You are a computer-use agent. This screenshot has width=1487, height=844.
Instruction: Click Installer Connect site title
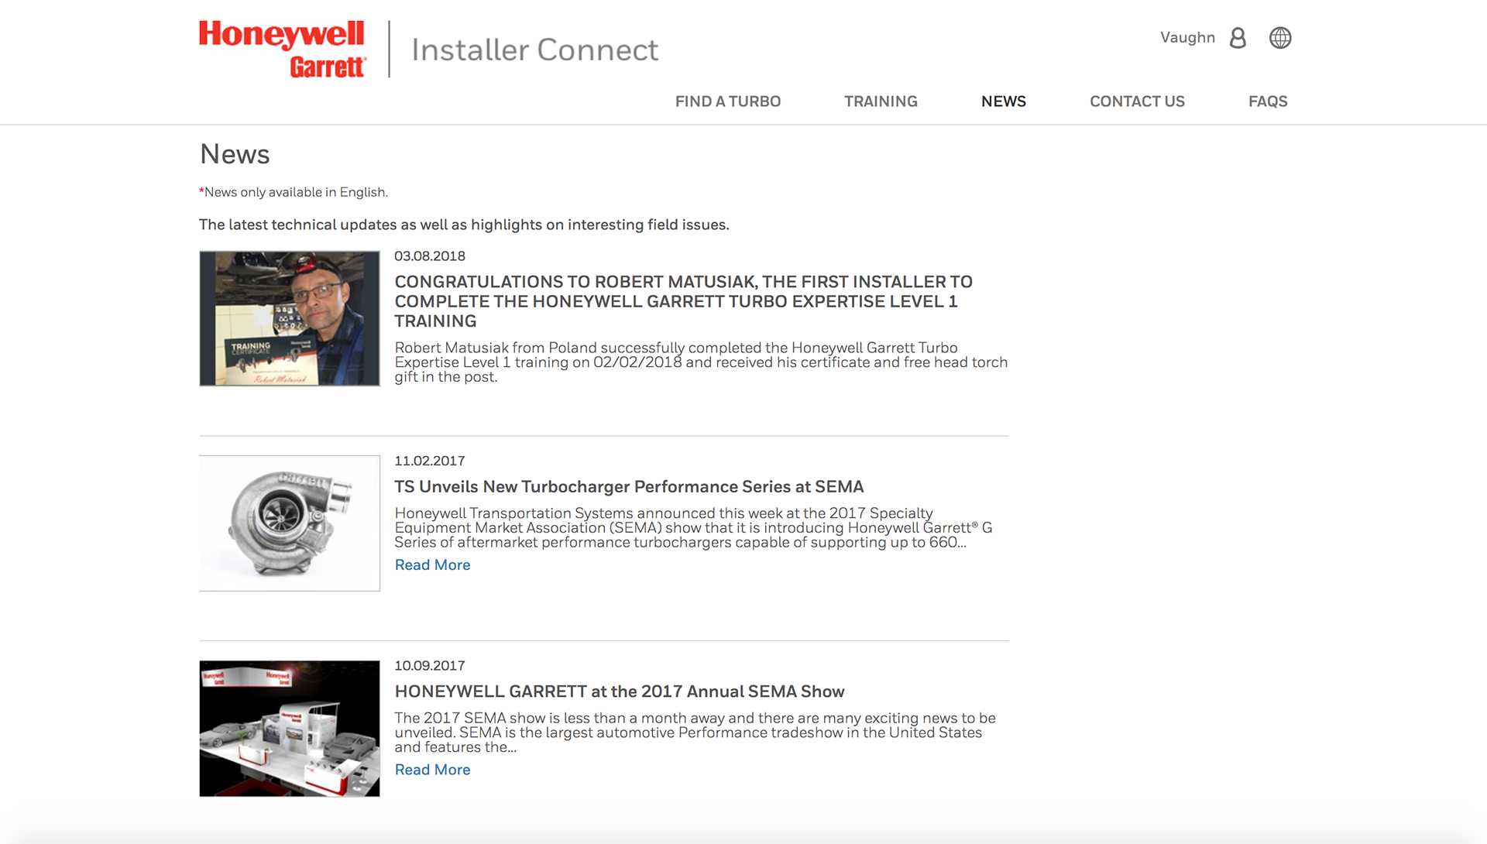pos(534,50)
